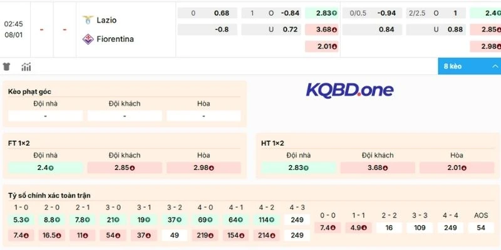Select draw 1-1 odds 4.9

tap(358, 227)
